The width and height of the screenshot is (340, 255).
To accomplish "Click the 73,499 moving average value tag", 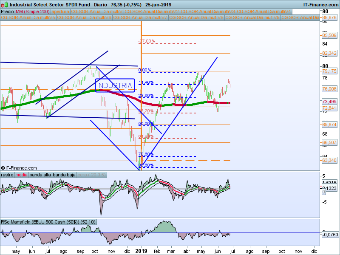I will tap(329, 102).
